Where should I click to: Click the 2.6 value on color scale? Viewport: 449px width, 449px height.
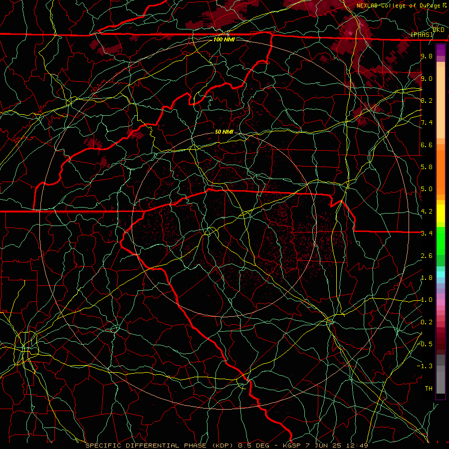point(427,256)
